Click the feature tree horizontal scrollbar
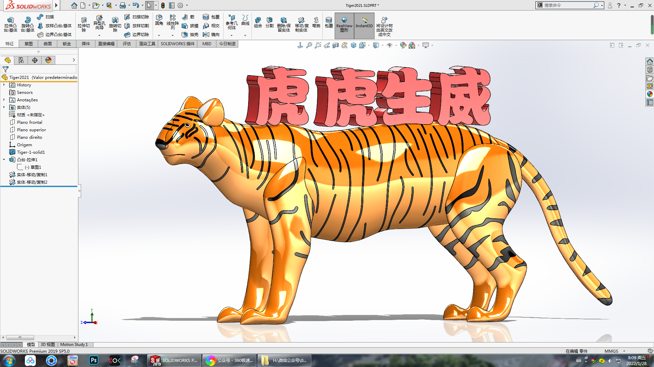Screen dimensions: 654x367 click(39, 337)
